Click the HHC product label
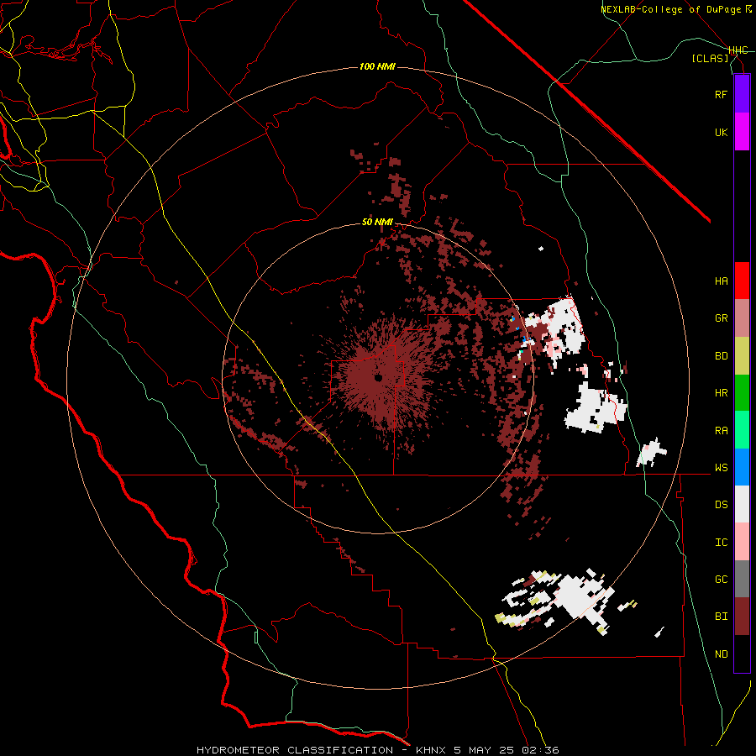Viewport: 756px width, 756px height. [738, 50]
